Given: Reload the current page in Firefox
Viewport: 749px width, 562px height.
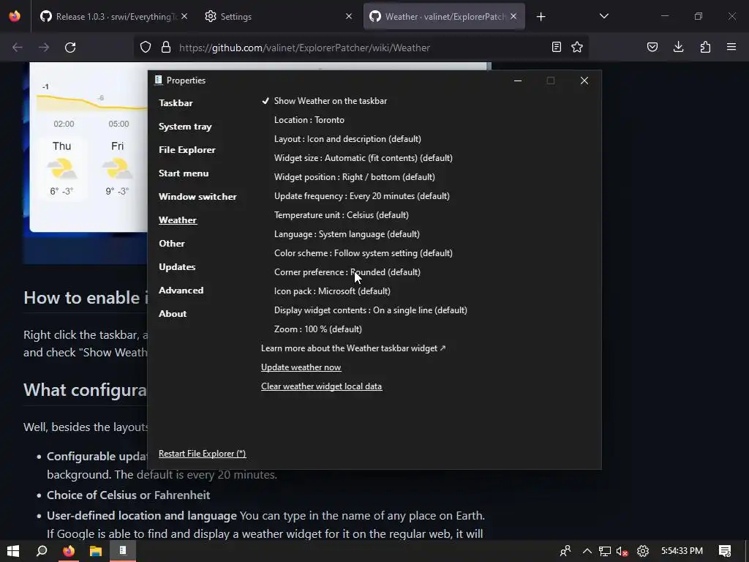Looking at the screenshot, I should 70,48.
